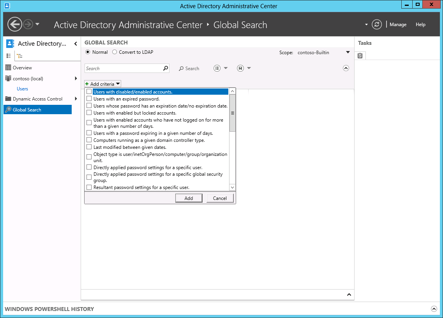Open the dropdown beside the list options icon
The height and width of the screenshot is (318, 443).
(x=226, y=68)
